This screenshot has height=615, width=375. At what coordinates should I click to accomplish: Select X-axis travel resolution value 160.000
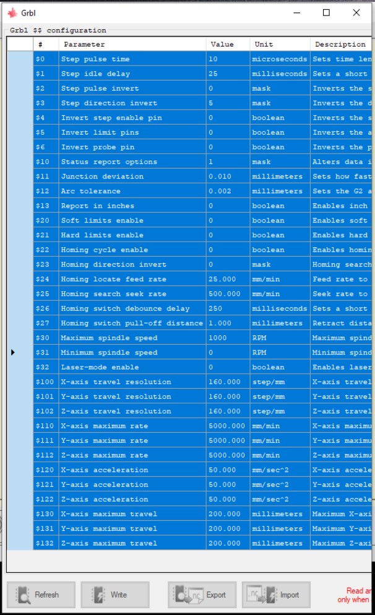[228, 382]
